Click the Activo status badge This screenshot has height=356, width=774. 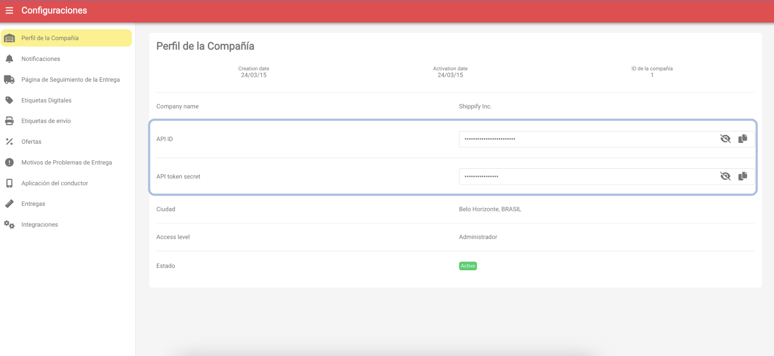468,266
